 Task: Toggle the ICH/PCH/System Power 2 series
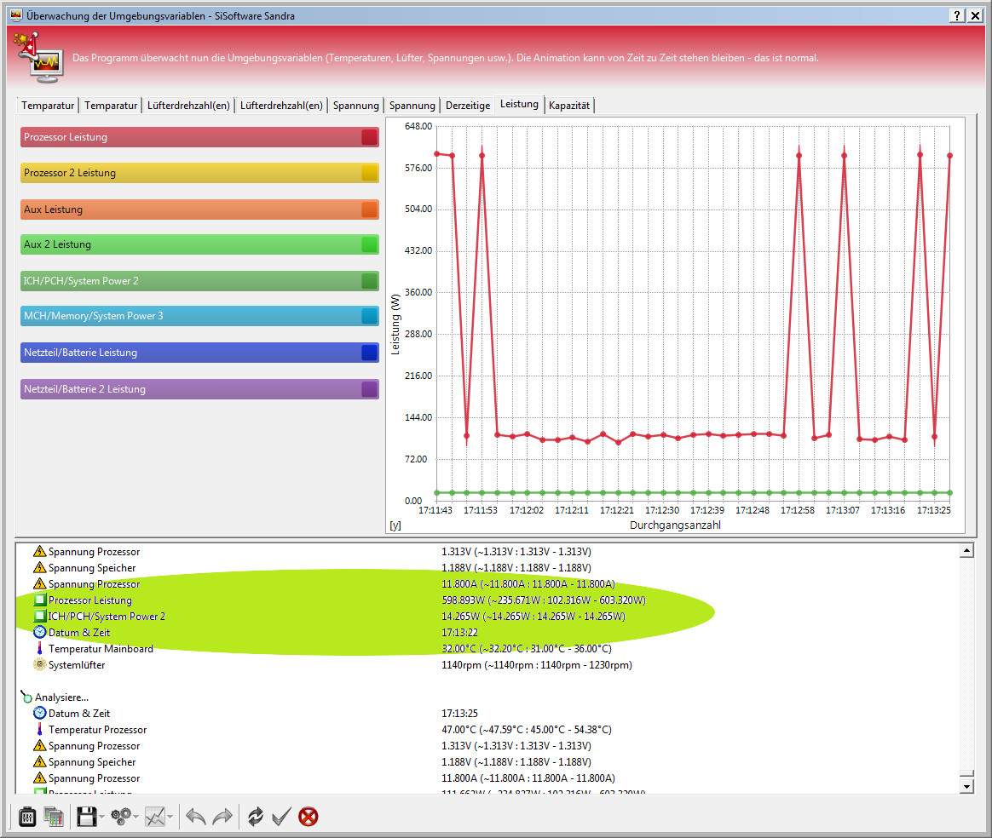pos(199,281)
